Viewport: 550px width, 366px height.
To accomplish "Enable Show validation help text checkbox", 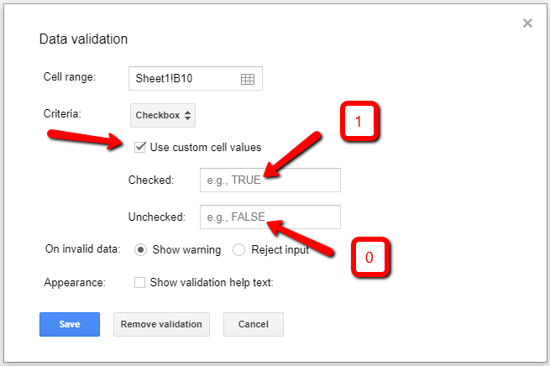I will click(x=140, y=282).
